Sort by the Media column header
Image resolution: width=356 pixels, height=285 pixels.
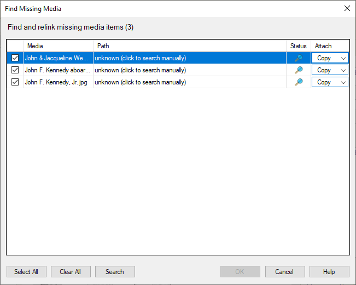(x=58, y=46)
